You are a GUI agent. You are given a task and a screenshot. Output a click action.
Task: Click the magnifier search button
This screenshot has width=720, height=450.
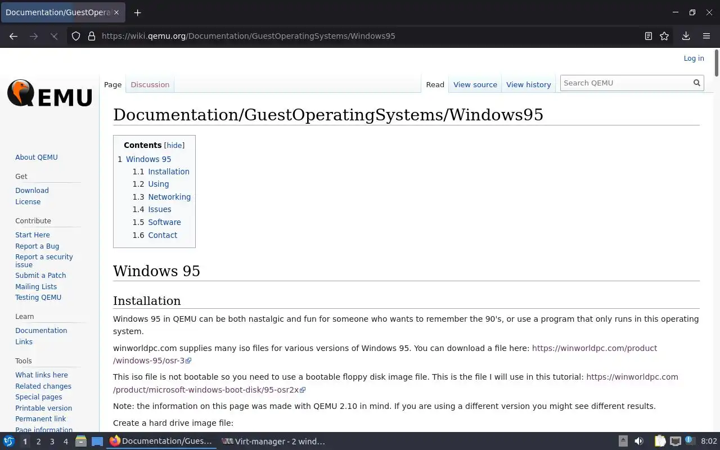tap(697, 83)
